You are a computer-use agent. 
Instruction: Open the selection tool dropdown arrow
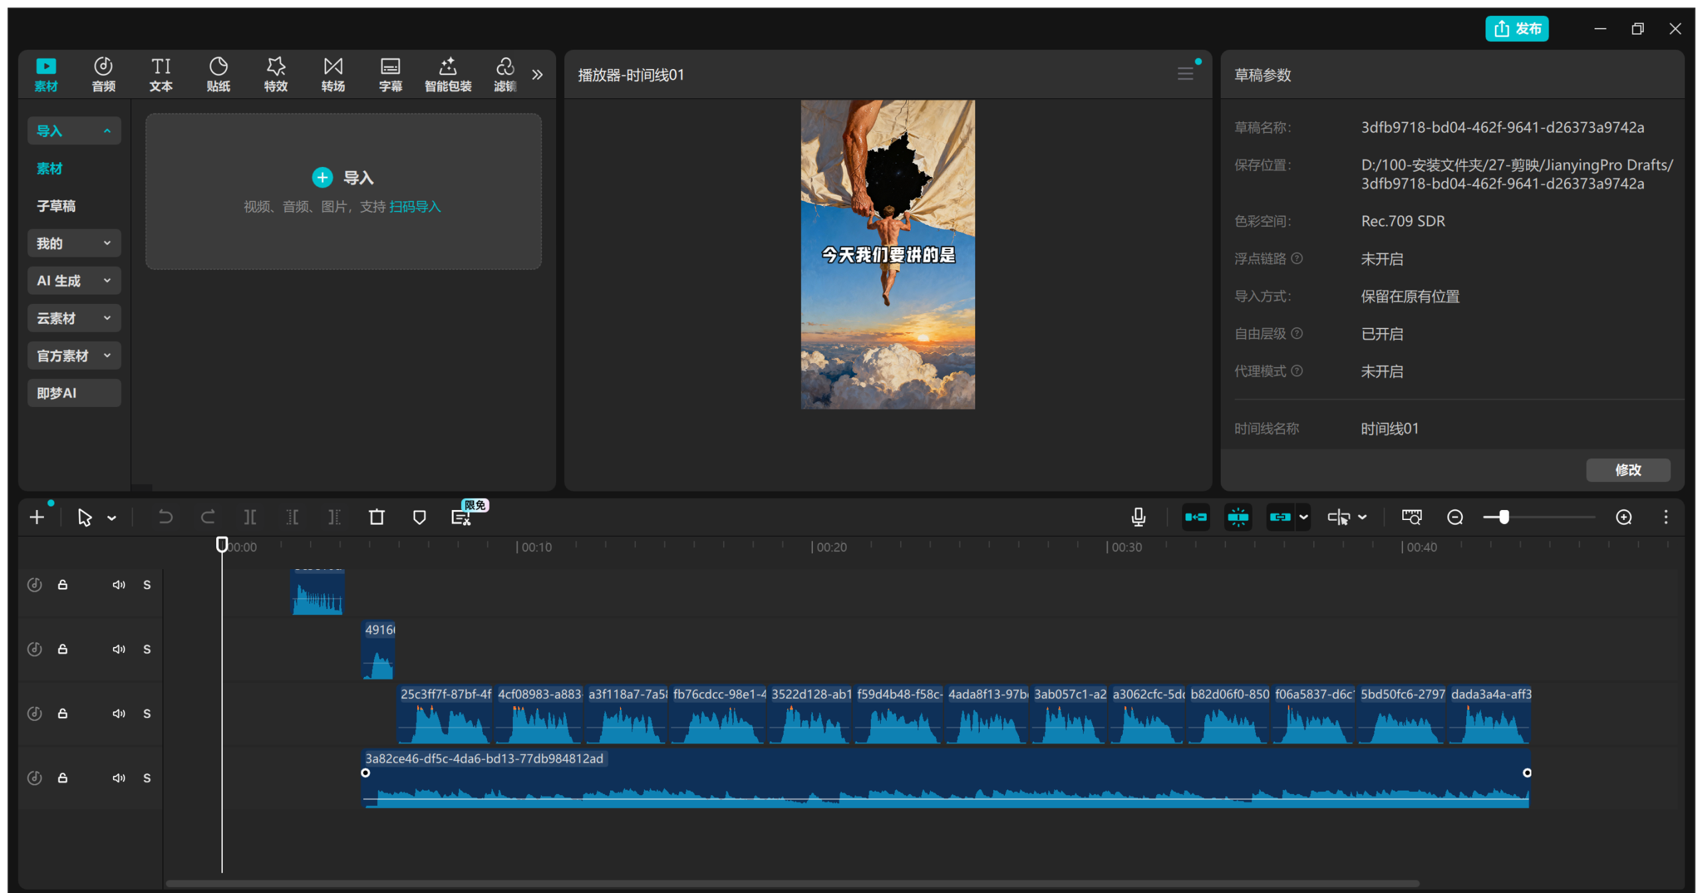pos(112,517)
